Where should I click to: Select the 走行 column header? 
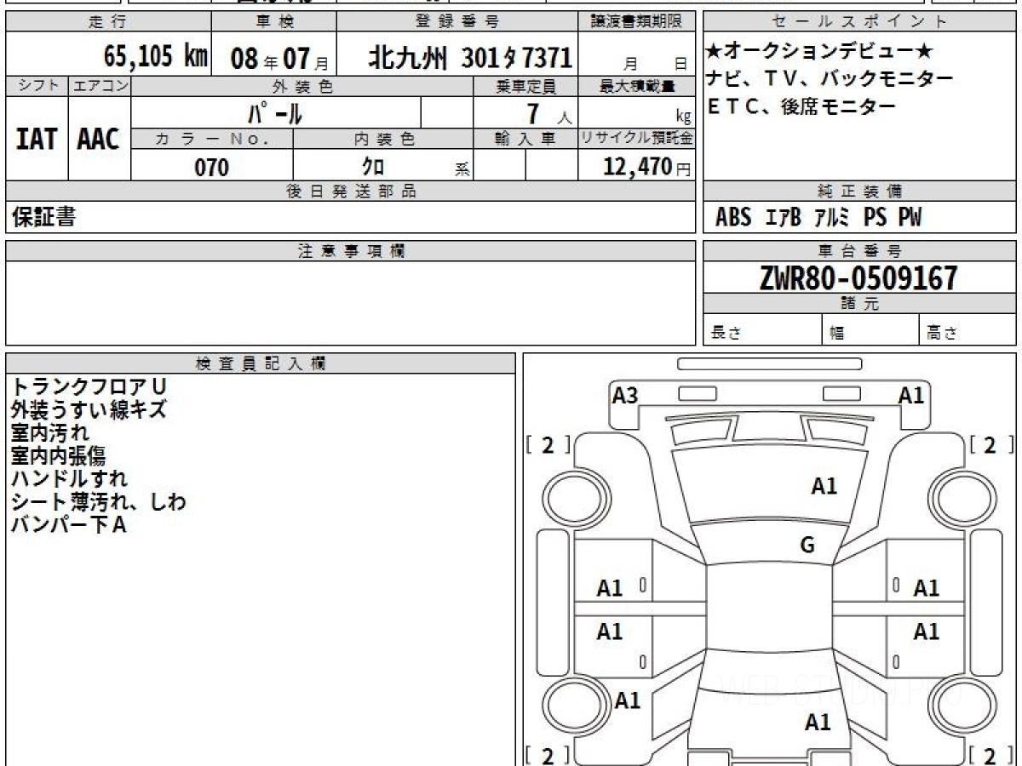click(x=107, y=21)
